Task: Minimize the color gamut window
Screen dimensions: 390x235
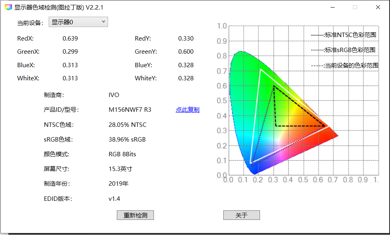Action: [332, 7]
